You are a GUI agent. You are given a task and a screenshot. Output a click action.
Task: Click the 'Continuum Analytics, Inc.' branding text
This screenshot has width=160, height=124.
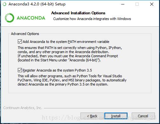tap(23, 108)
